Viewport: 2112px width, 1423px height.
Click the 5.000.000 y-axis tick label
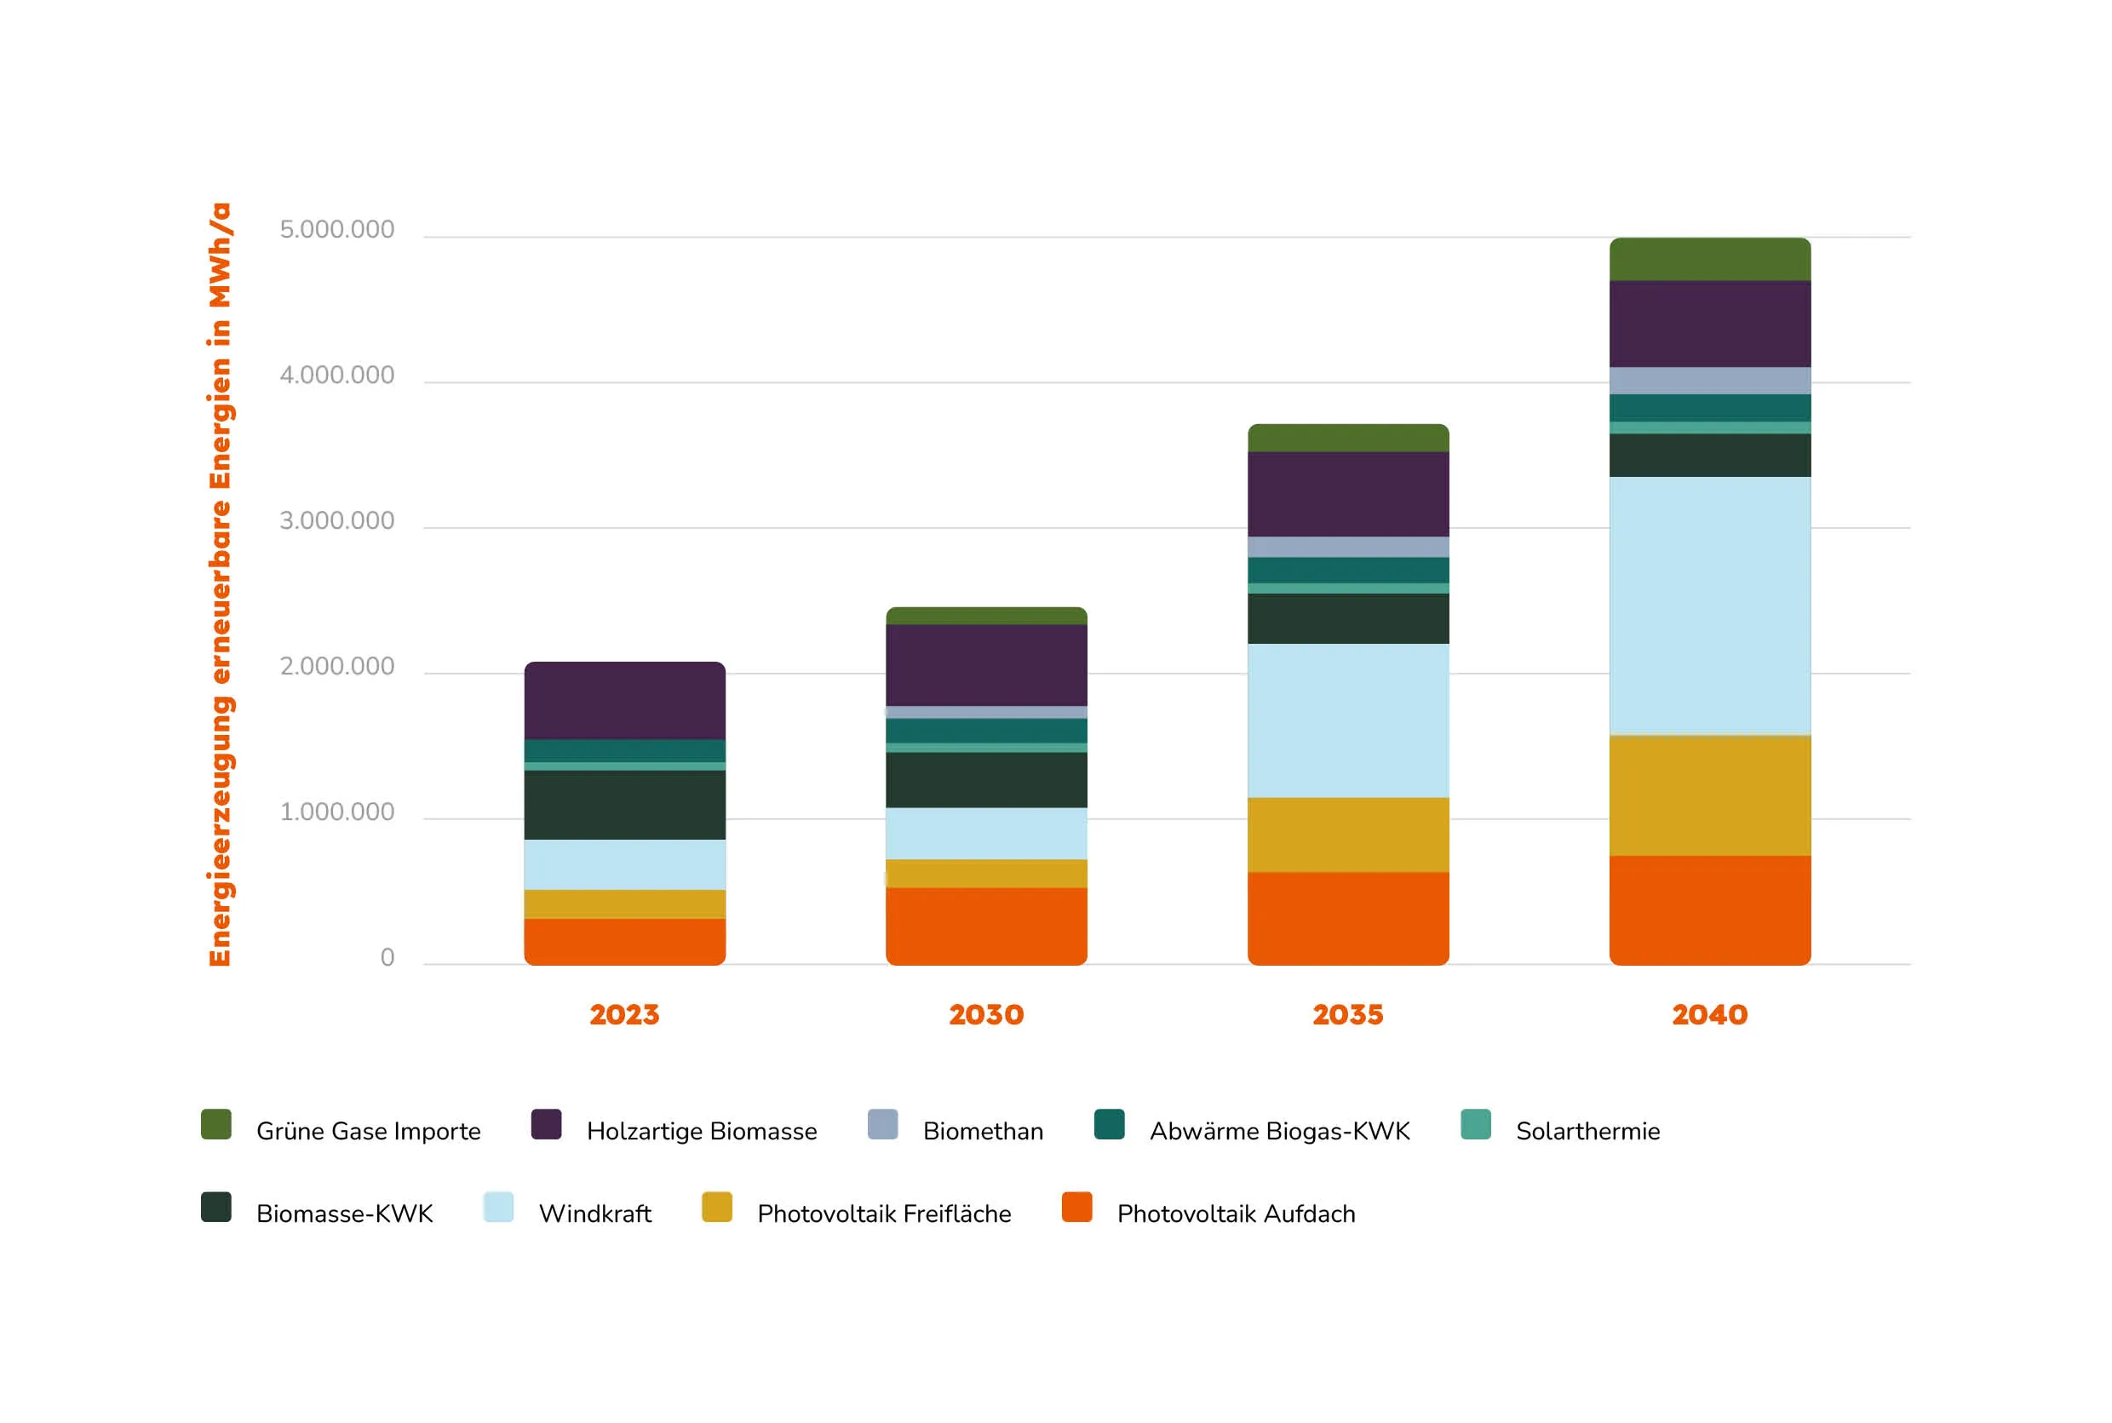336,230
